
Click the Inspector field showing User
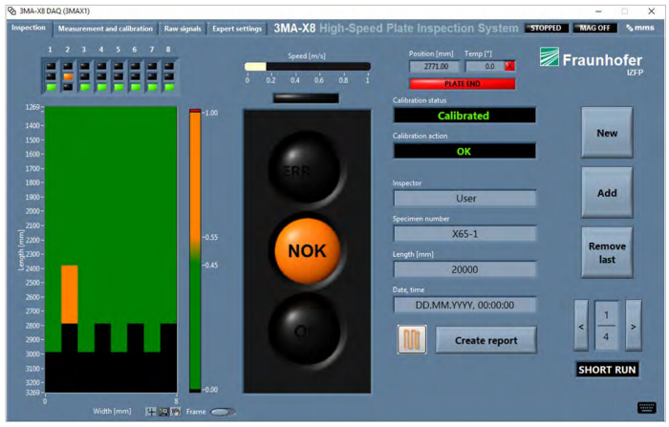464,199
